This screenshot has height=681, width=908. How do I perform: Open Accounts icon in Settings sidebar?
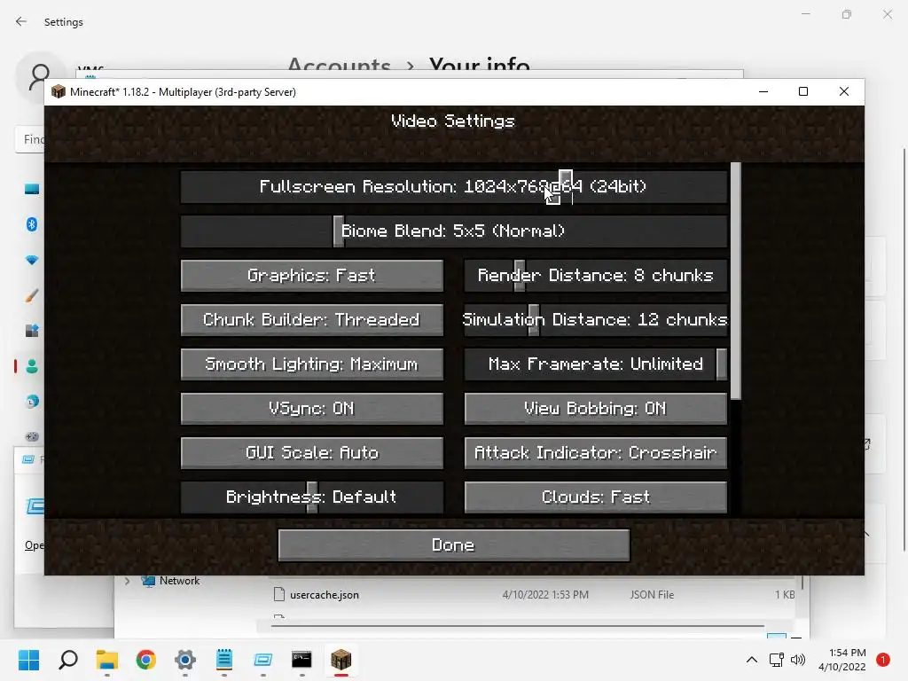[32, 366]
